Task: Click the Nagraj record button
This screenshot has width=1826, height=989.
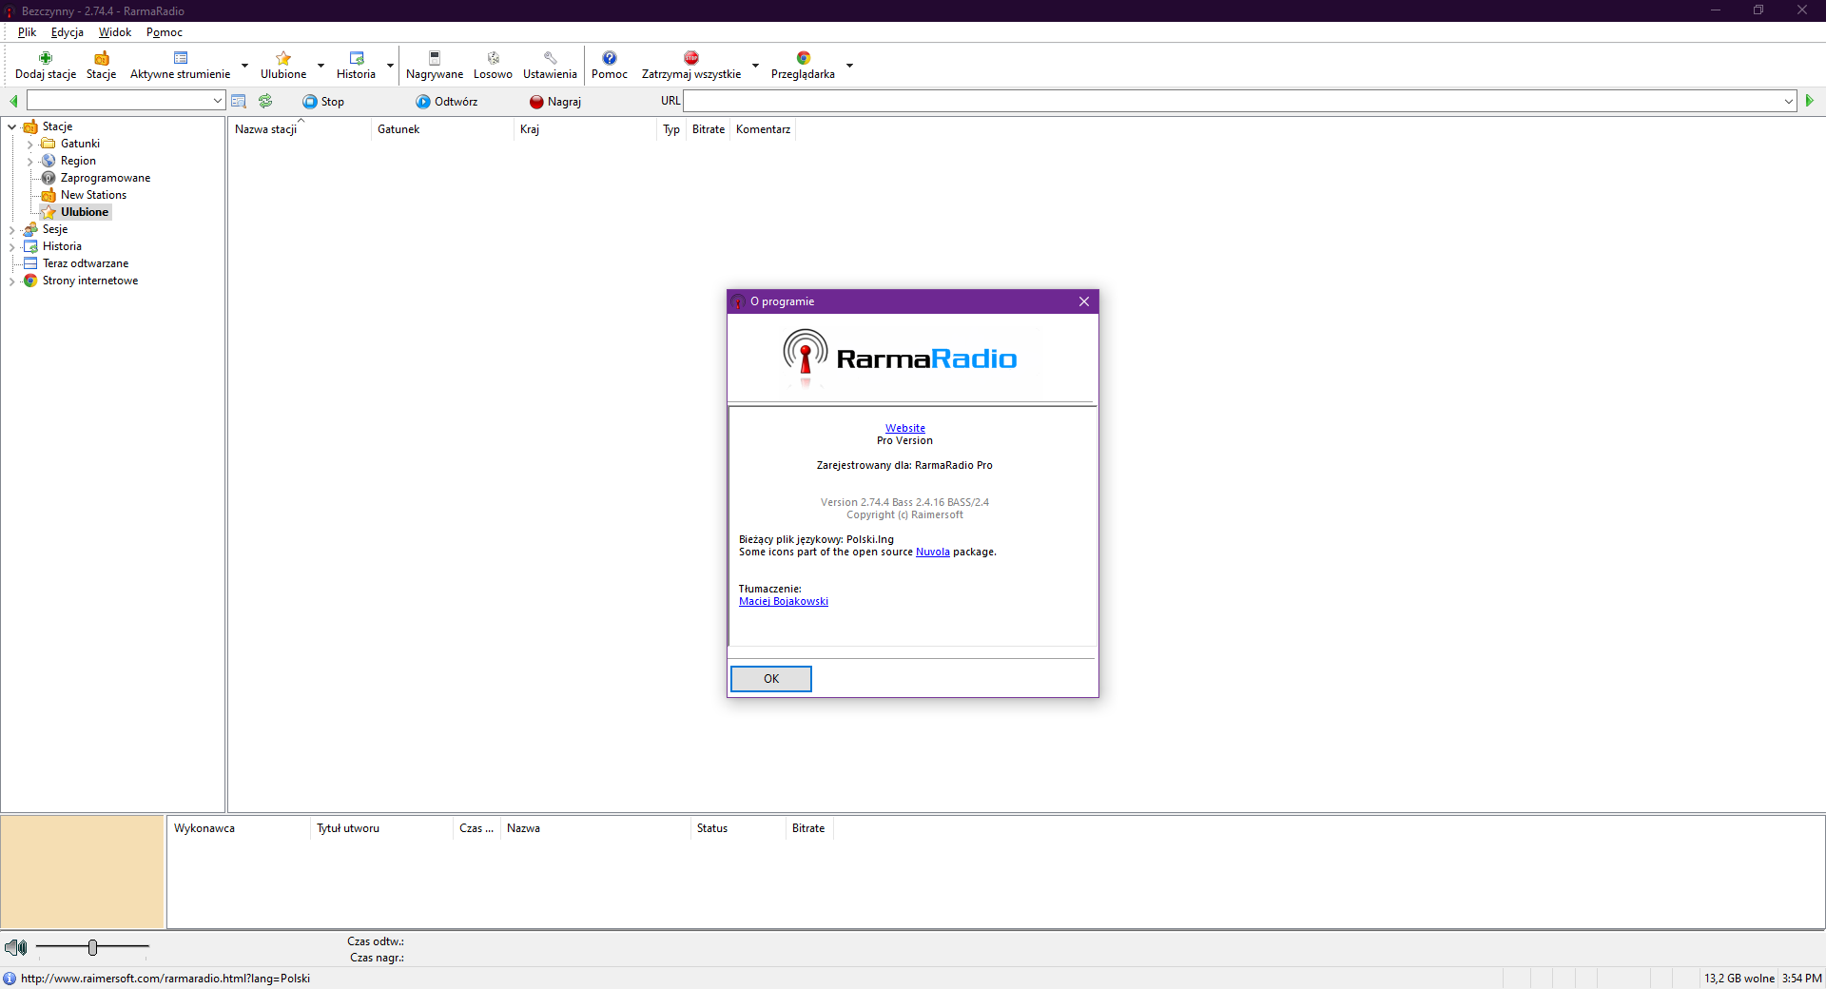Action: [555, 102]
